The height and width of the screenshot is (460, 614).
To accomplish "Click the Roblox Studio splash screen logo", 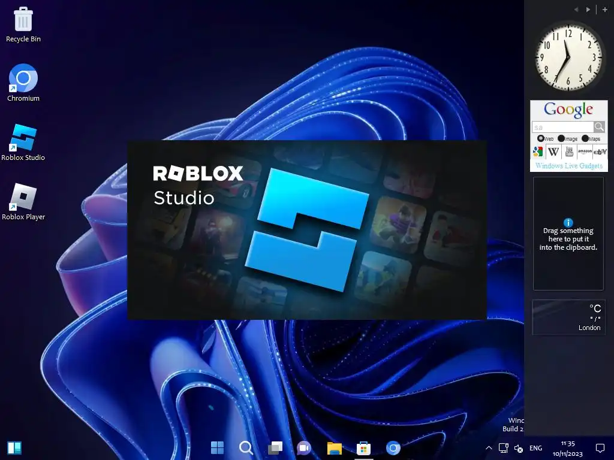I will tap(306, 229).
